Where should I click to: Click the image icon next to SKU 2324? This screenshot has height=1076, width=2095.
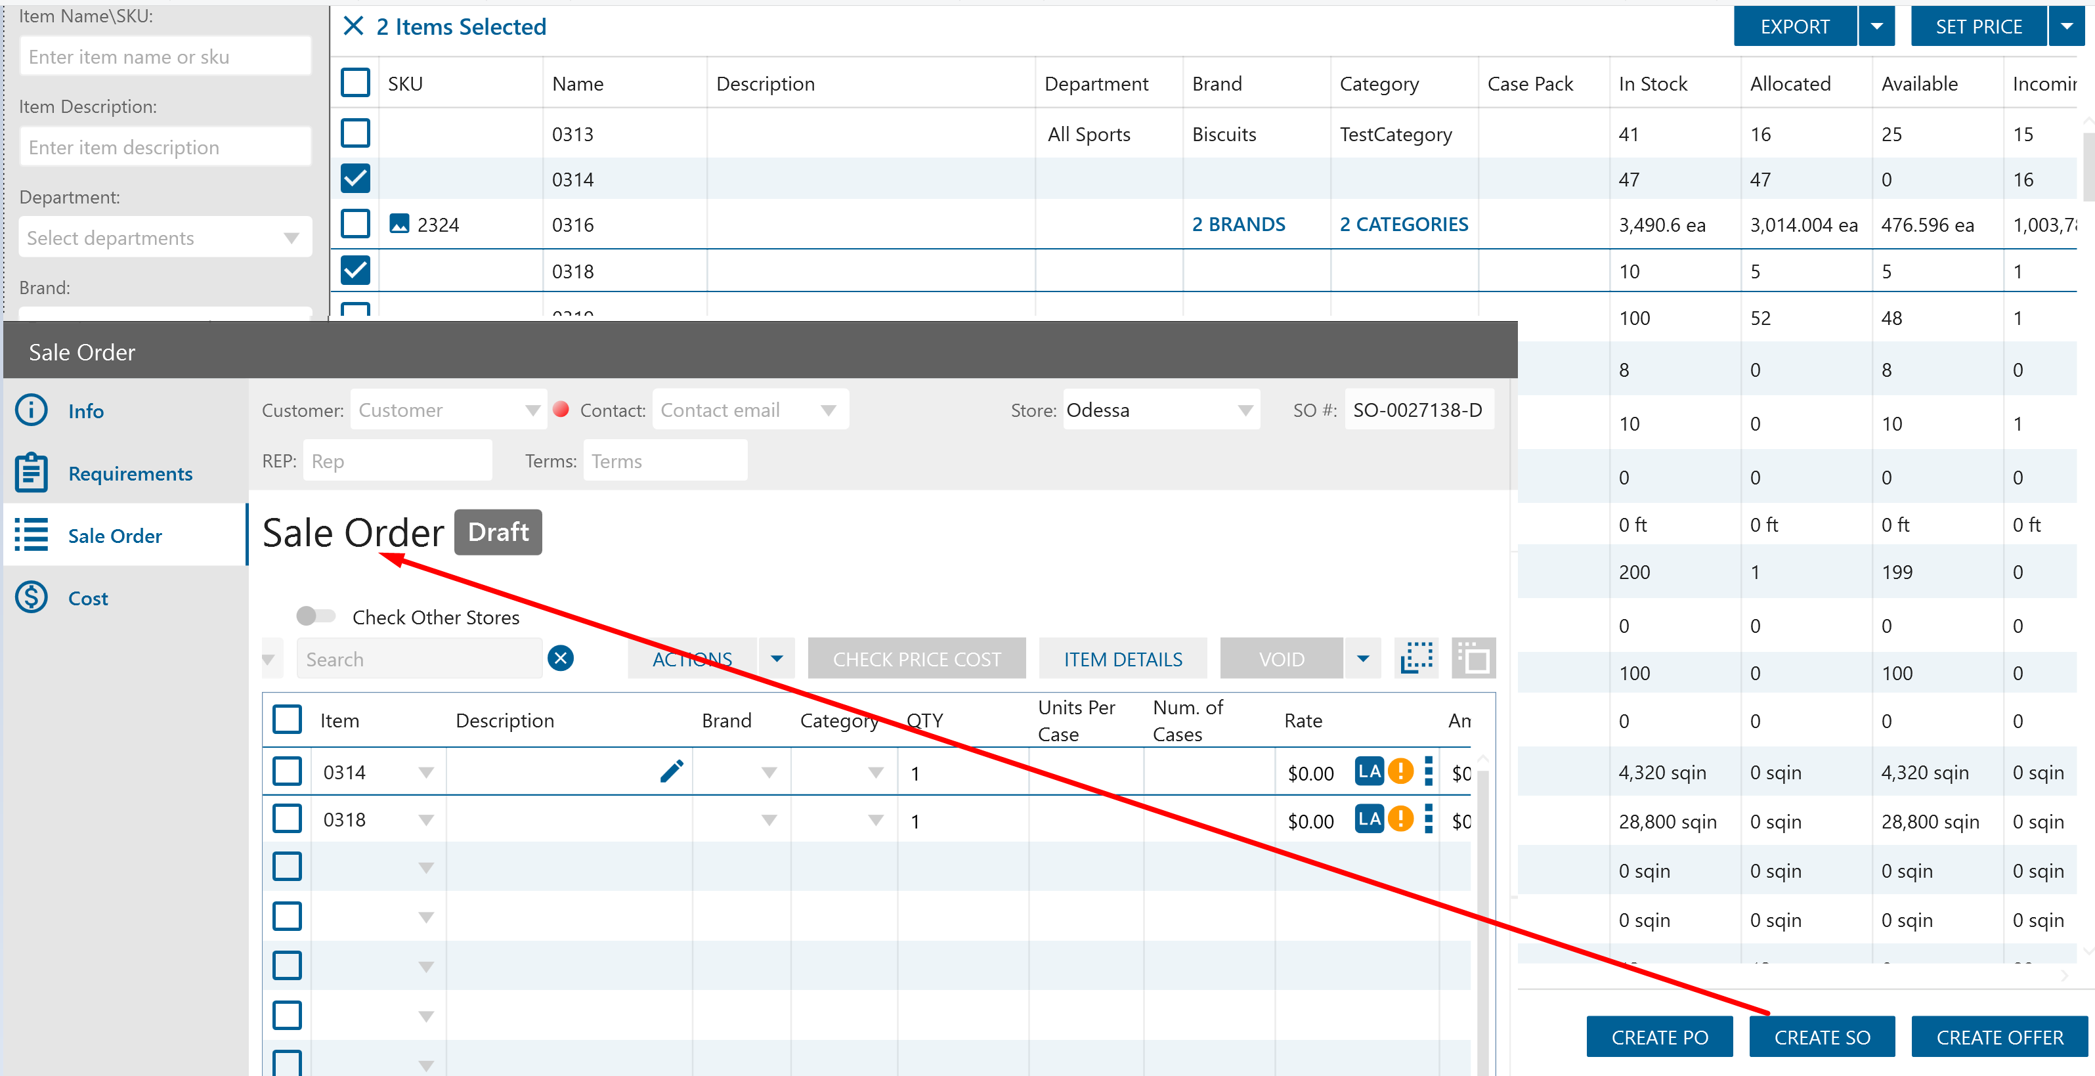click(399, 224)
